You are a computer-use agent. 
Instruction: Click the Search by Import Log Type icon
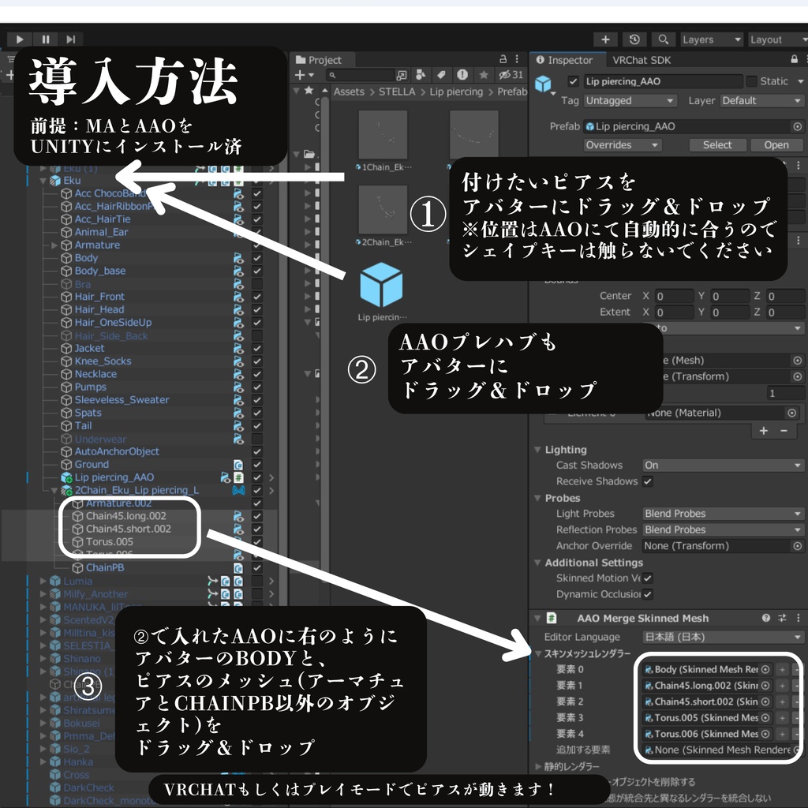click(x=462, y=75)
